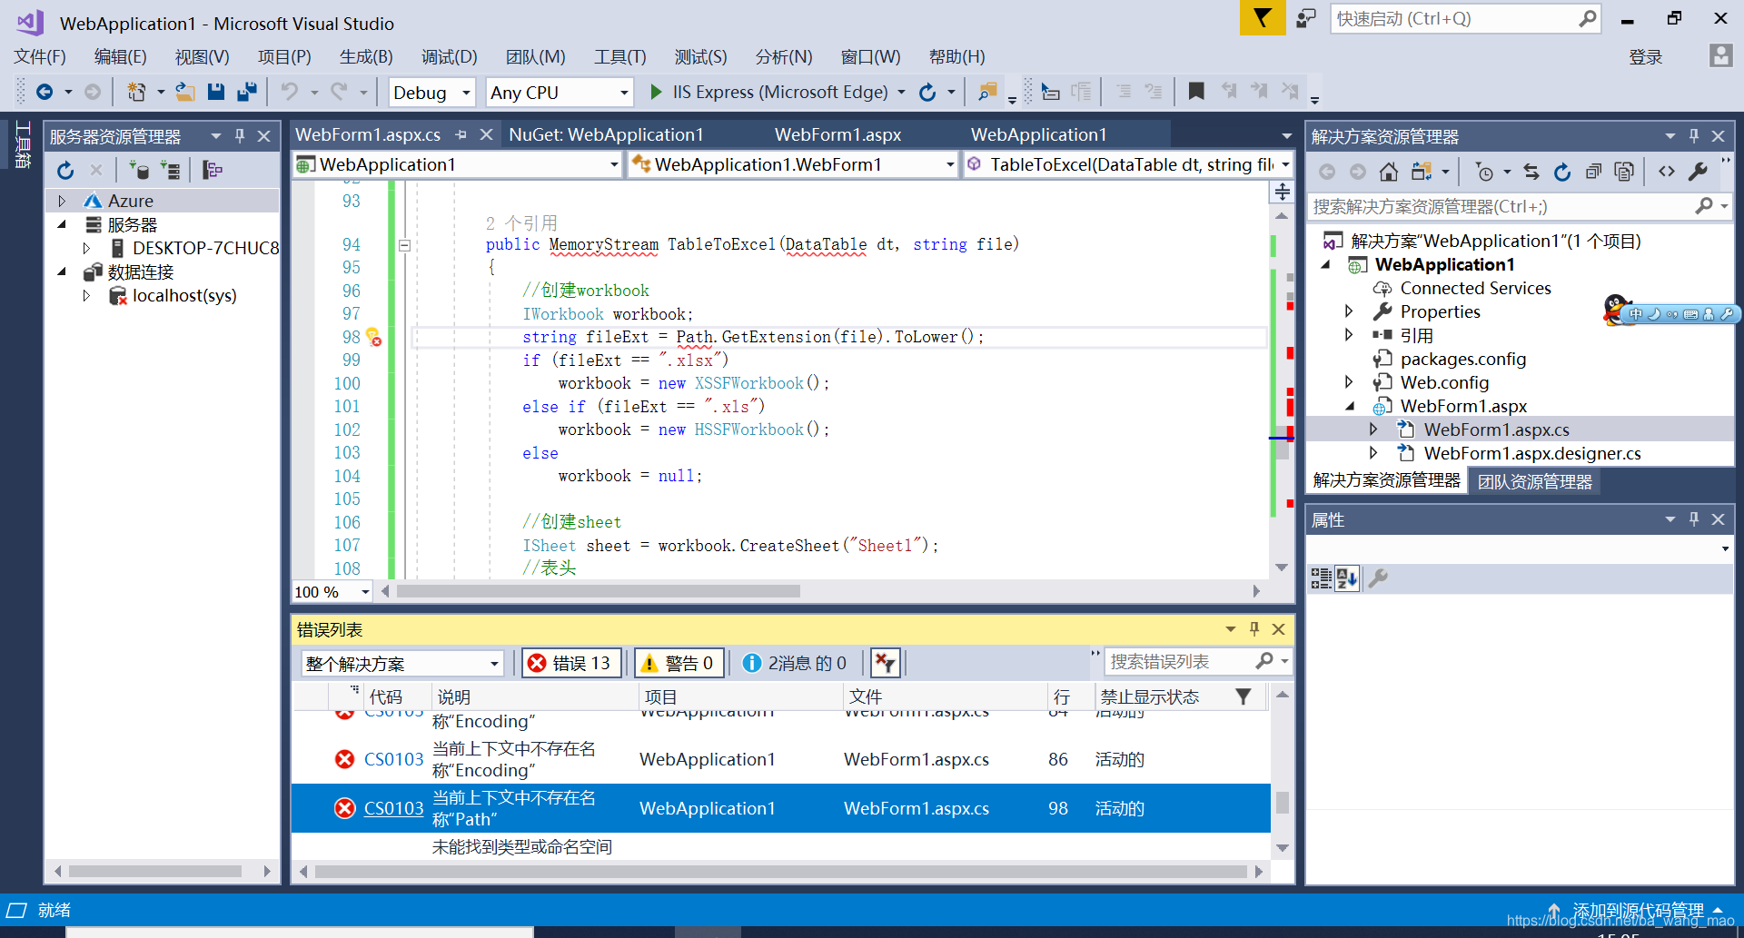
Task: Click the editor horizontal scrollbar thumb
Action: (x=599, y=591)
